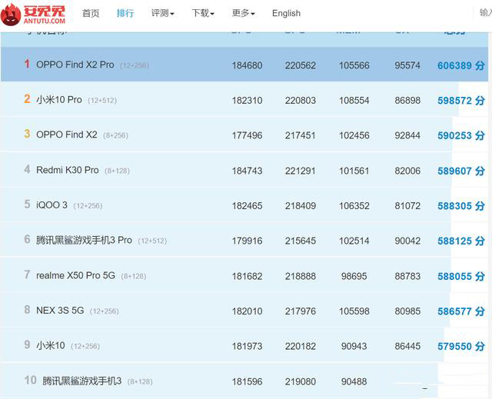Switch to the English version
This screenshot has height=399, width=492.
[x=286, y=13]
